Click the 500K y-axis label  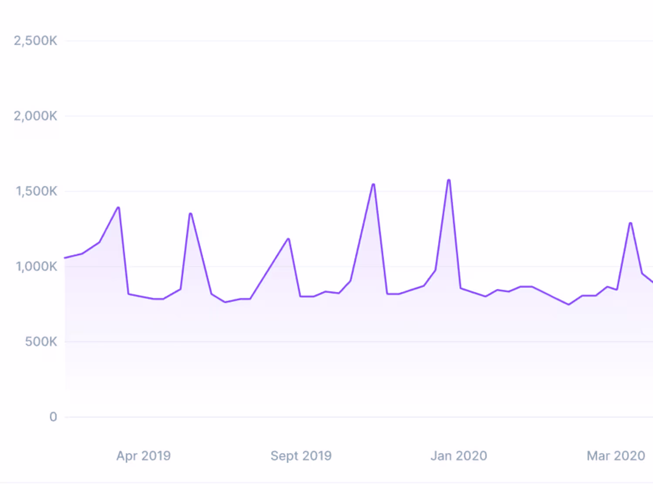pyautogui.click(x=41, y=341)
